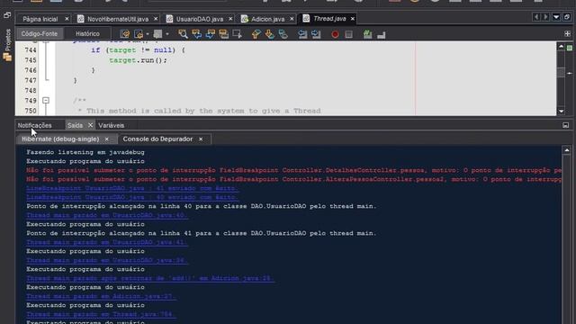The height and width of the screenshot is (324, 576).
Task: Open Notificações tab
Action: click(x=35, y=125)
